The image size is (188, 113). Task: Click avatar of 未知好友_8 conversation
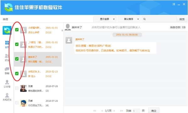[x=23, y=74]
